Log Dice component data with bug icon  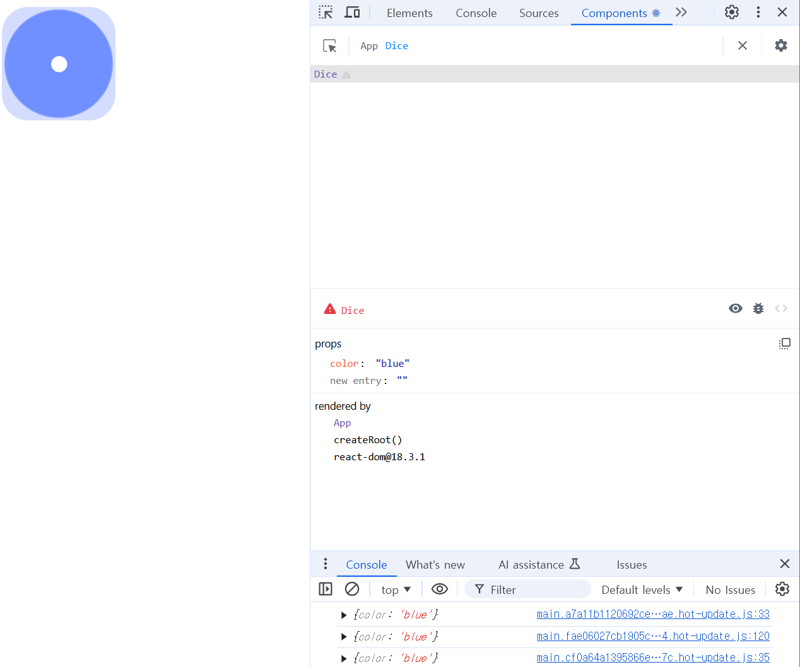758,308
